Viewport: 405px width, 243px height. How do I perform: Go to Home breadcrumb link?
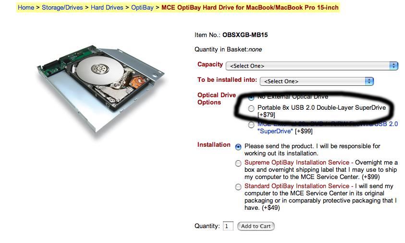(26, 8)
